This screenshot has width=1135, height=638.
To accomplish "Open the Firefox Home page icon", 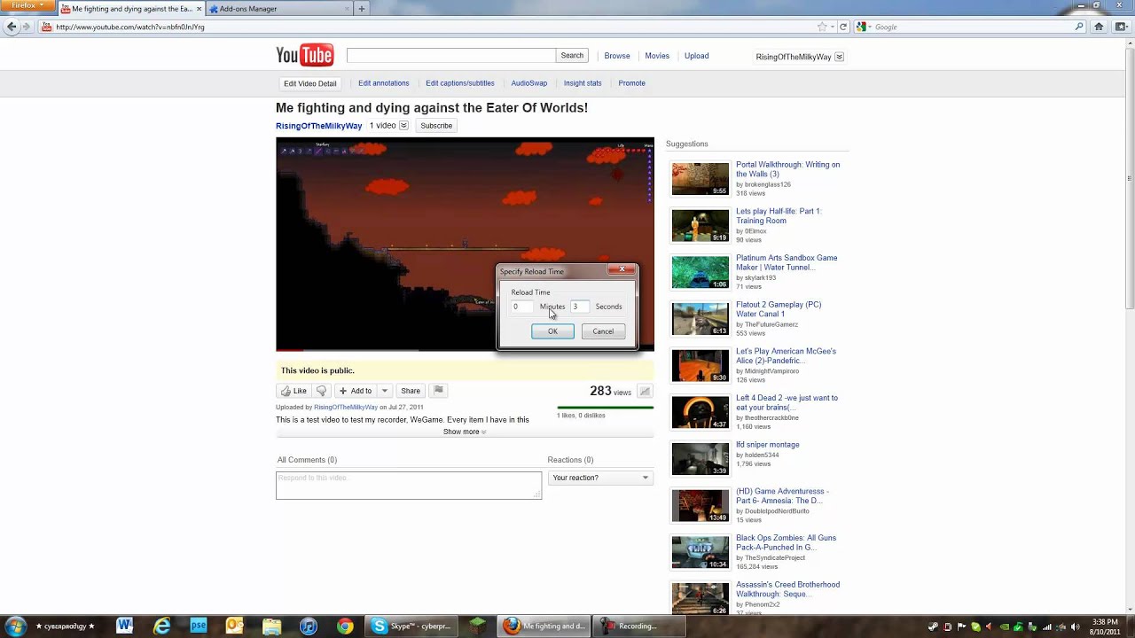I will click(x=1099, y=27).
